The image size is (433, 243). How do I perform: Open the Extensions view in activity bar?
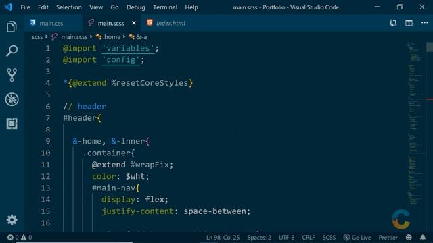coord(12,124)
